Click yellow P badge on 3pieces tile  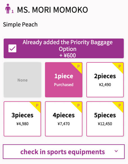[x=37, y=106]
